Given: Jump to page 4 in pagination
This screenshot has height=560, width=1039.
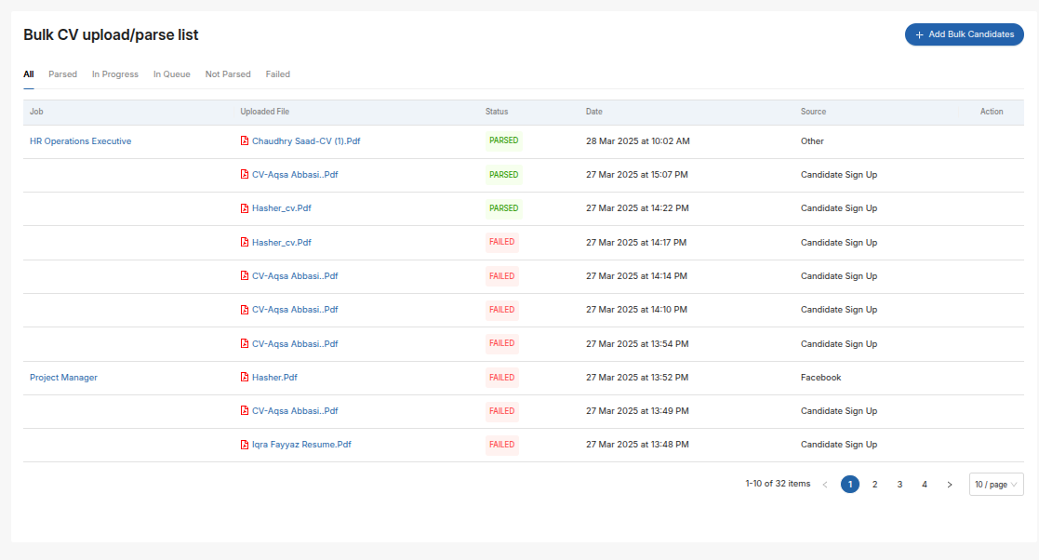Looking at the screenshot, I should (925, 485).
